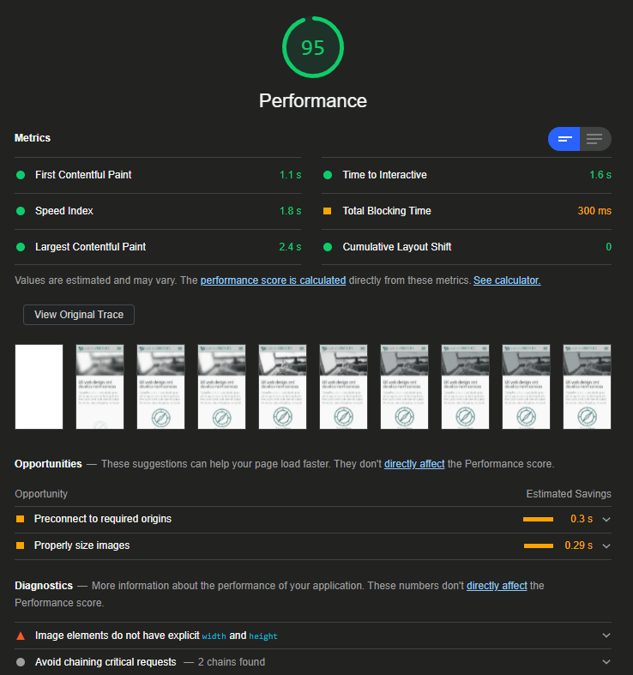
Task: Click red triangle warning icon for image elements
Action: coord(21,636)
